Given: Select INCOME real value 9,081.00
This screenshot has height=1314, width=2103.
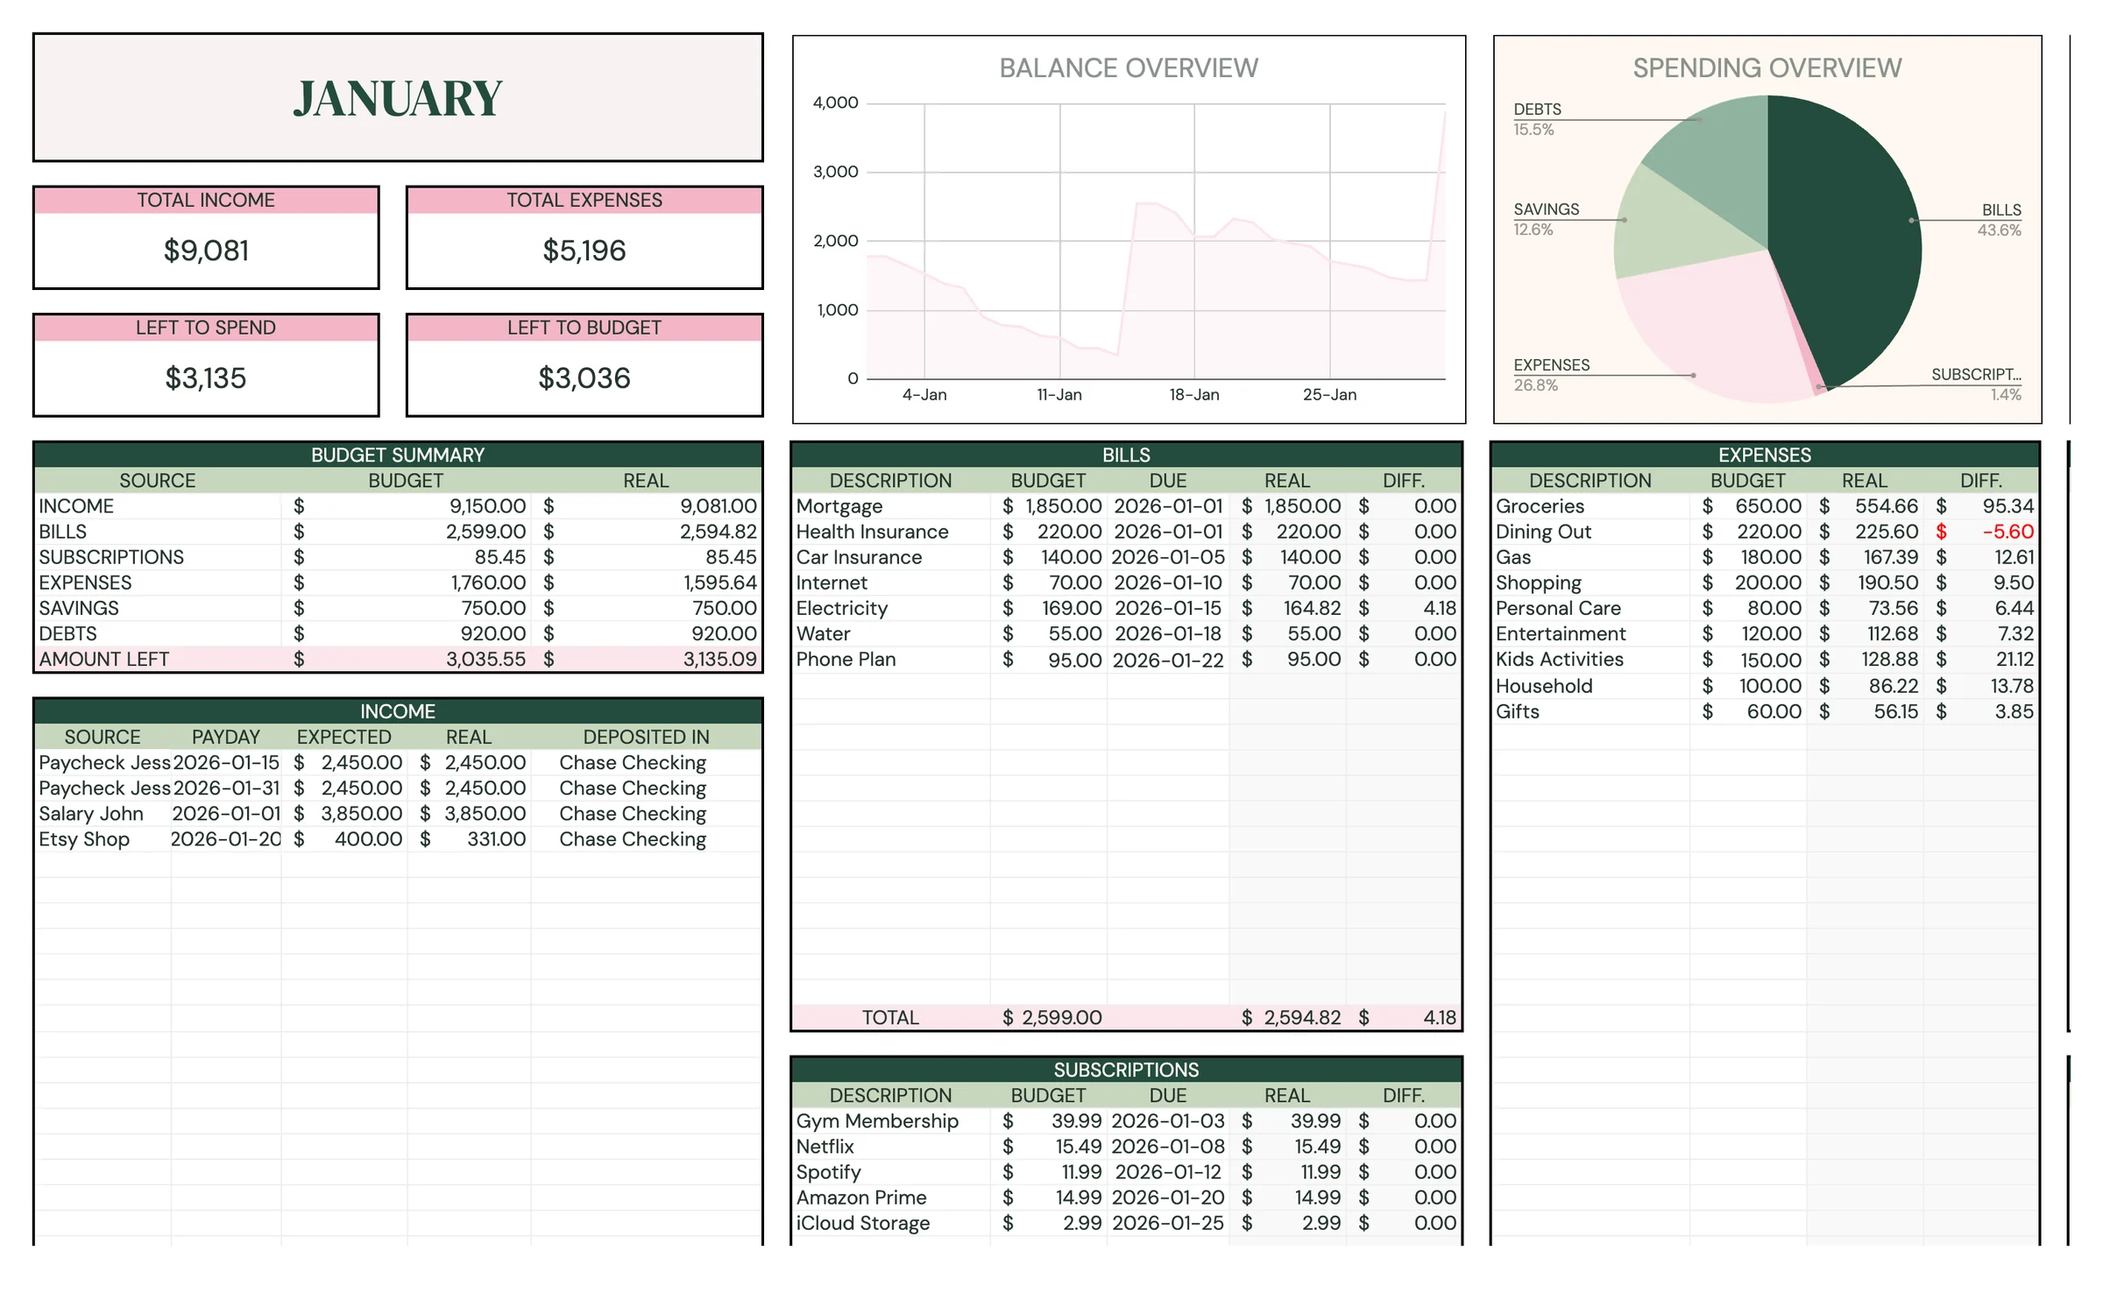Looking at the screenshot, I should point(718,505).
